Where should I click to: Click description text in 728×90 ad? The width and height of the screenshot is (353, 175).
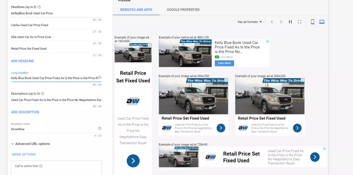click(285, 157)
